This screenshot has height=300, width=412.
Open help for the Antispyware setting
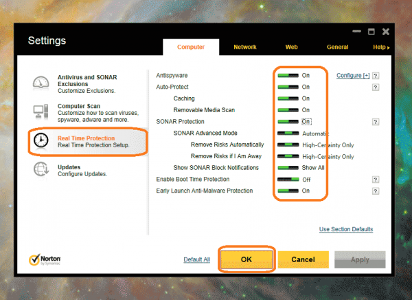[376, 76]
